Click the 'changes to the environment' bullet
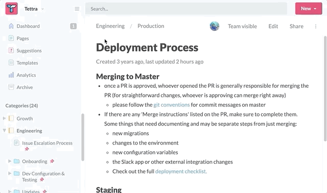This screenshot has height=193, width=327. point(145,143)
